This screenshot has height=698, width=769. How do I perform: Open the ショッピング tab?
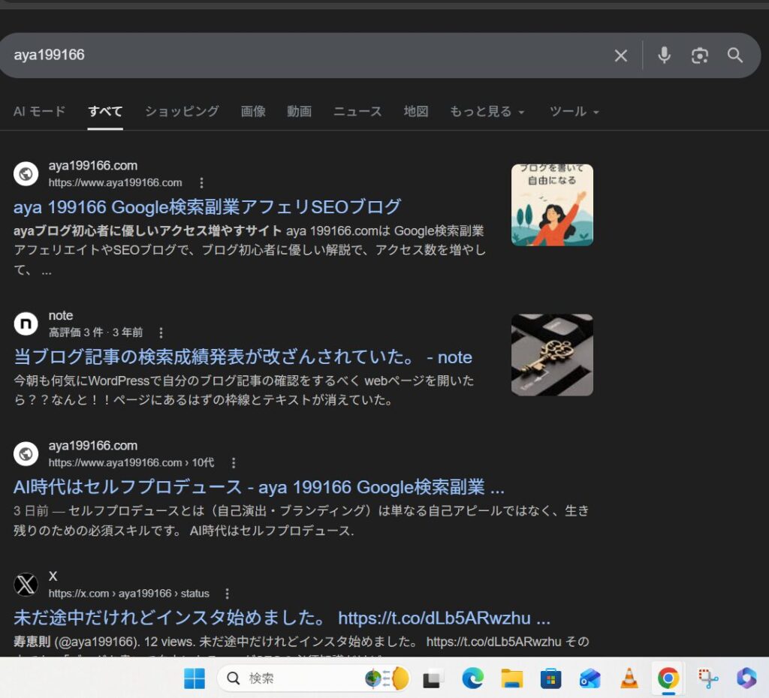pyautogui.click(x=182, y=111)
